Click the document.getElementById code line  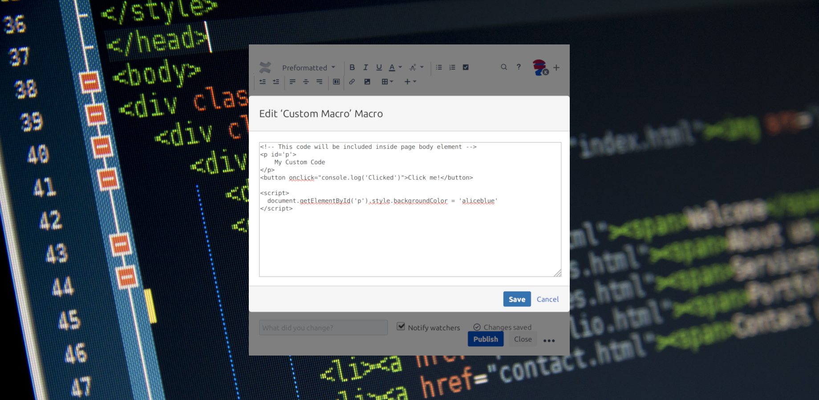pos(382,201)
